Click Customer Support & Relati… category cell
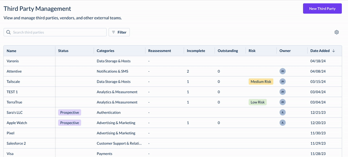Image resolution: width=348 pixels, height=157 pixels. (x=119, y=143)
